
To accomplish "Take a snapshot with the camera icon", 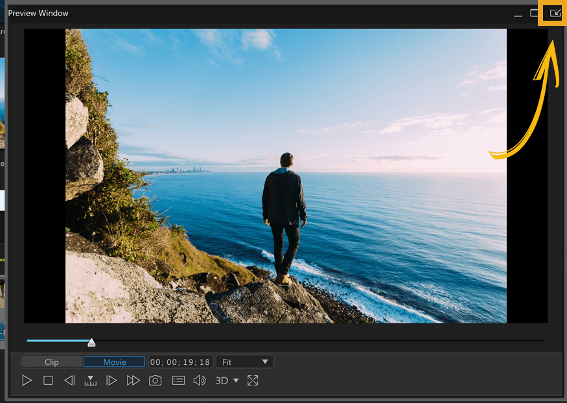I will pyautogui.click(x=155, y=380).
